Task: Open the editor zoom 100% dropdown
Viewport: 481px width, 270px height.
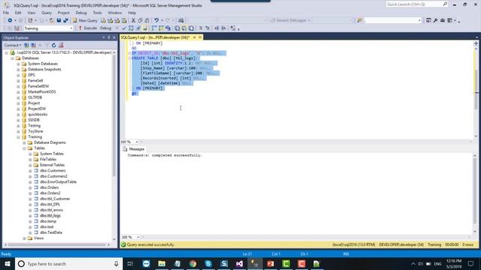Action: tap(137, 142)
